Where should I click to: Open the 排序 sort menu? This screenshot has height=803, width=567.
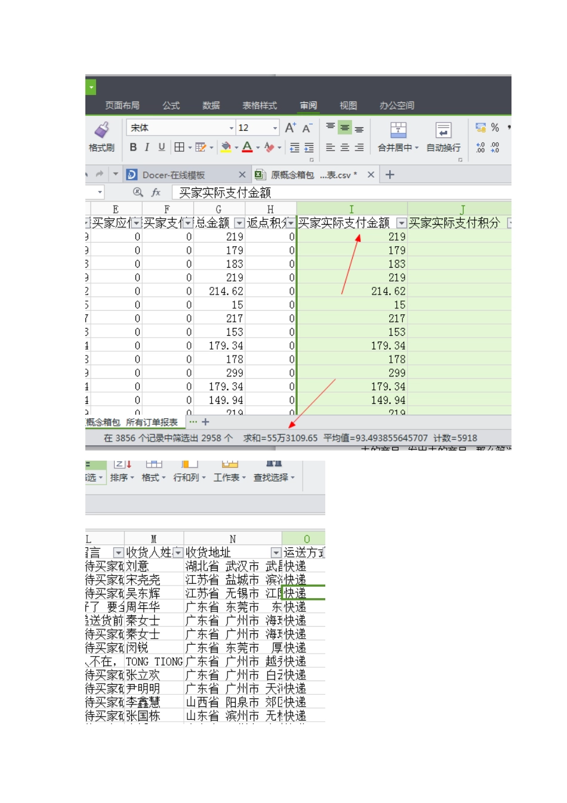pos(122,477)
